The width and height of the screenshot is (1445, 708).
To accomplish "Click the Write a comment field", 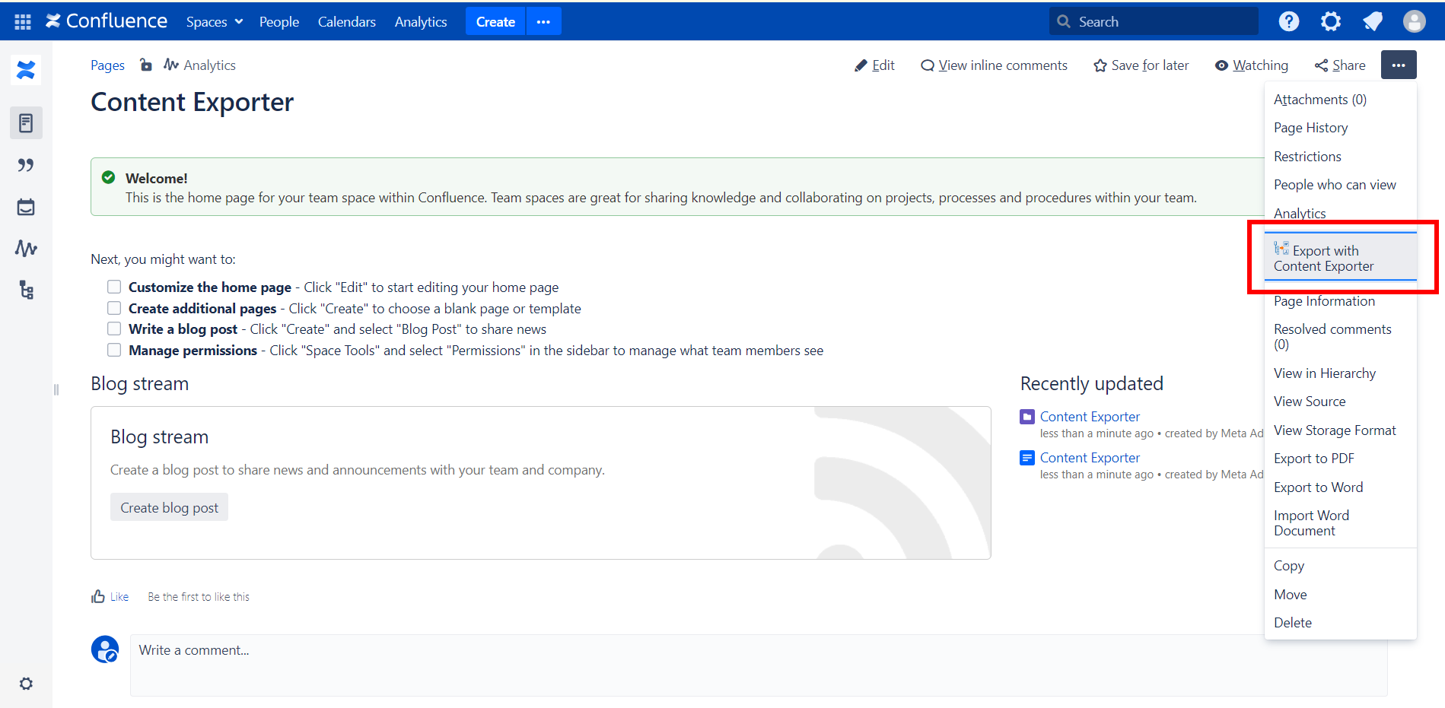I will [x=758, y=665].
